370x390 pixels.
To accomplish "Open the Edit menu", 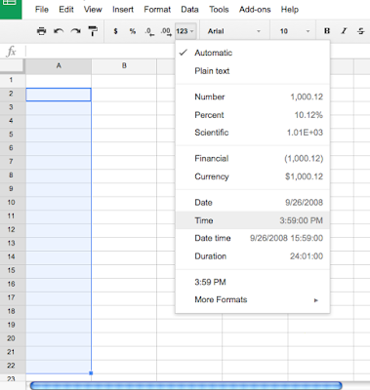I will [x=66, y=10].
